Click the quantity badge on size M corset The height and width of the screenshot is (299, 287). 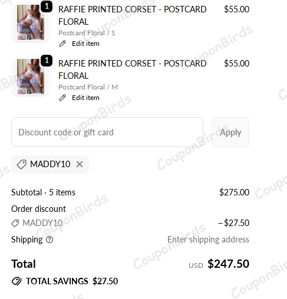click(47, 61)
